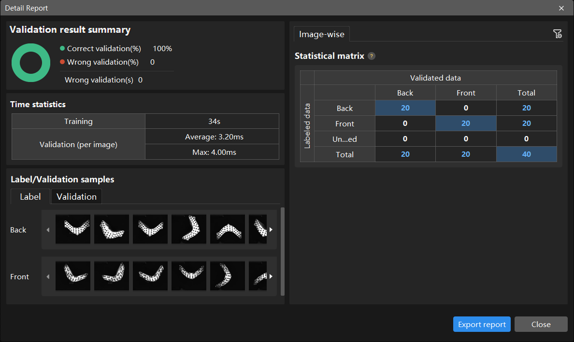Export the validation report

coord(482,324)
